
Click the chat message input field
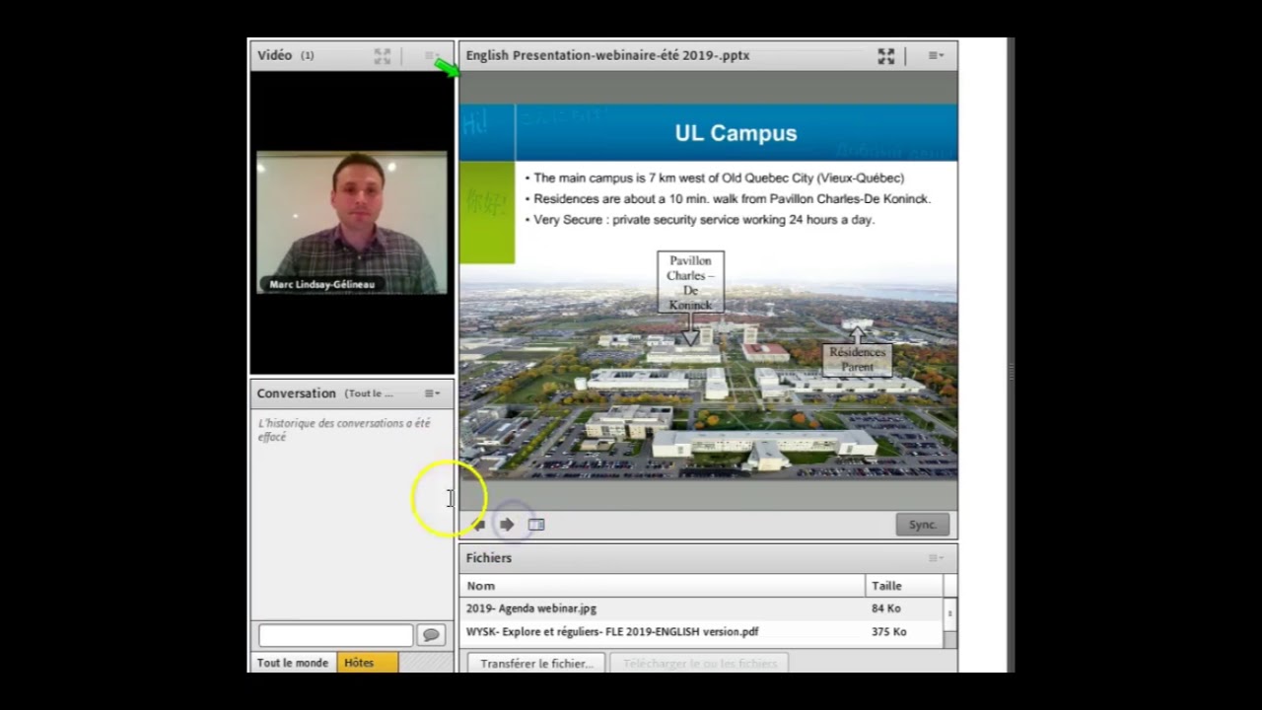click(x=335, y=635)
